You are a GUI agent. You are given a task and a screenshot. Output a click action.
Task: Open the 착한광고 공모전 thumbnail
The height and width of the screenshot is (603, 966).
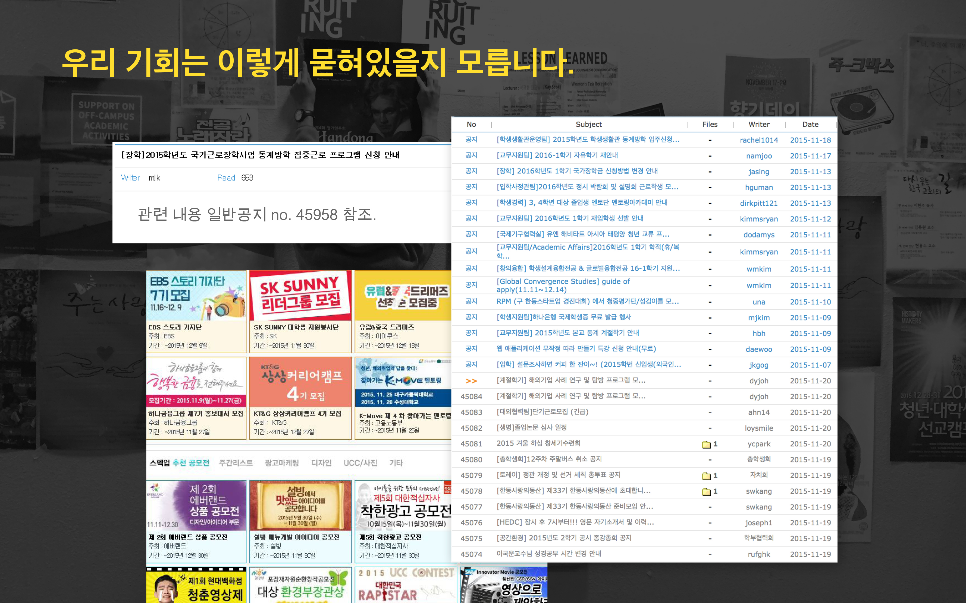pos(403,505)
